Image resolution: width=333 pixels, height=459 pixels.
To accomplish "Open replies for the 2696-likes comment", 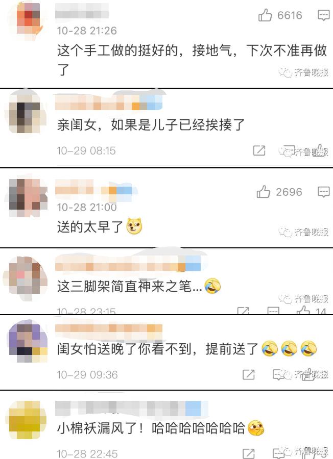I will [324, 192].
